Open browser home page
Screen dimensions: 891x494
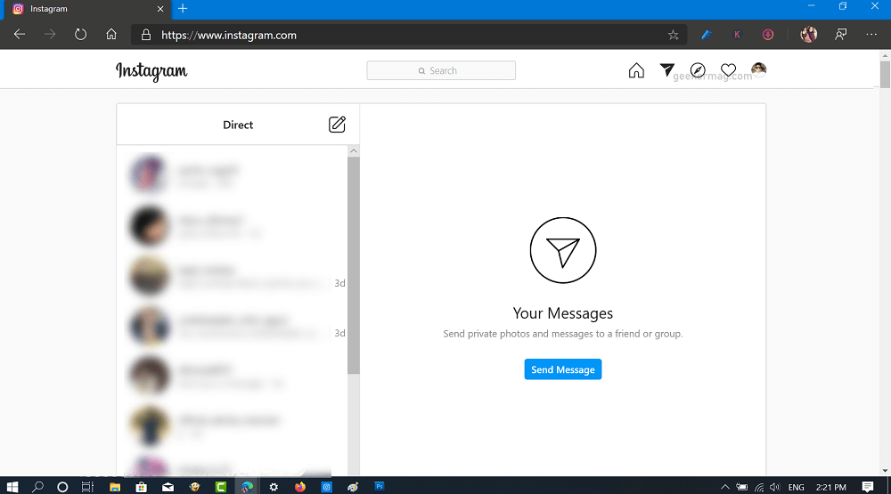[x=111, y=34]
